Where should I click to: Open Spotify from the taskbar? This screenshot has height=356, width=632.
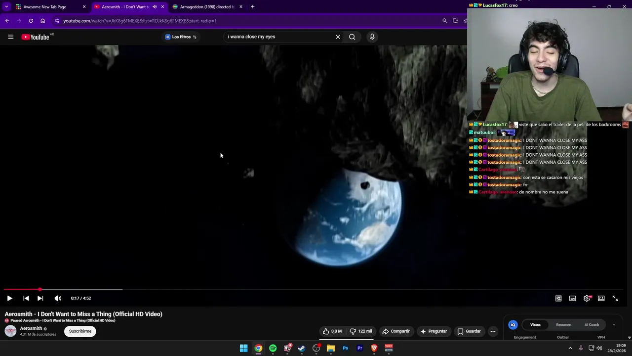pos(273,348)
